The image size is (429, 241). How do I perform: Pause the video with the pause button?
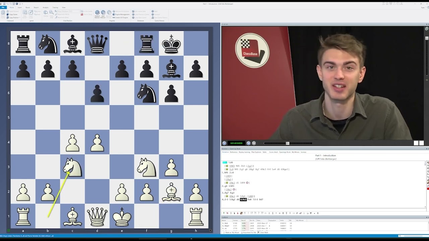224,143
